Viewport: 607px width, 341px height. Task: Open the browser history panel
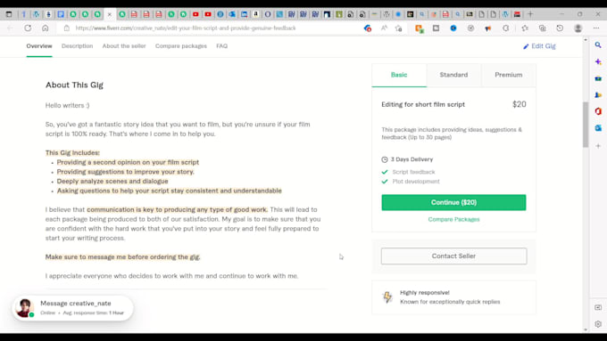point(560,28)
